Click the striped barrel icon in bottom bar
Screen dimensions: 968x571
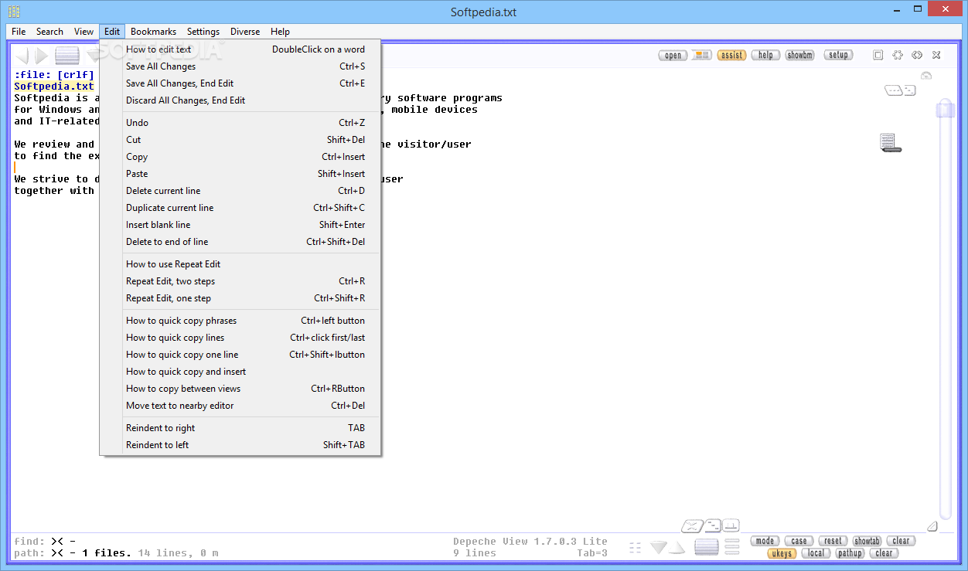click(707, 548)
